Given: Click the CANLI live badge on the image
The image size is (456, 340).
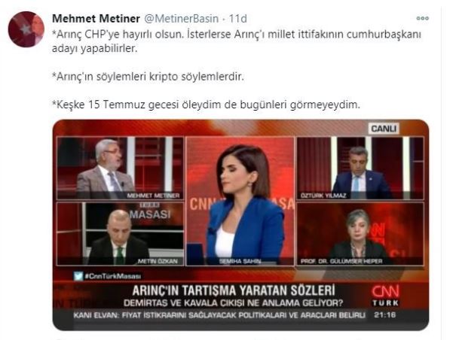Looking at the screenshot, I should pyautogui.click(x=384, y=129).
